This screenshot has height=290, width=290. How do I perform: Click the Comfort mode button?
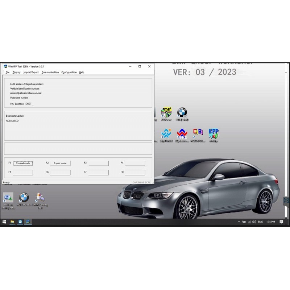click(23, 163)
